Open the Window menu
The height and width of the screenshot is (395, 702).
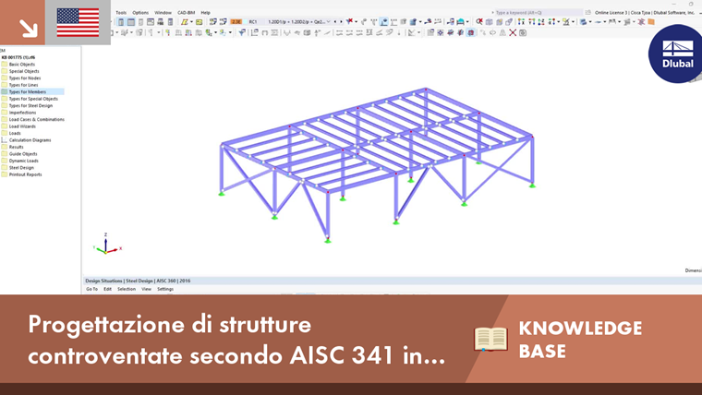163,13
